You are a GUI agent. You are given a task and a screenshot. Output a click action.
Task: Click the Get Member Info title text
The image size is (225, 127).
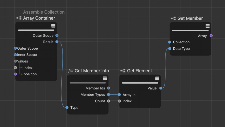pyautogui.click(x=92, y=71)
